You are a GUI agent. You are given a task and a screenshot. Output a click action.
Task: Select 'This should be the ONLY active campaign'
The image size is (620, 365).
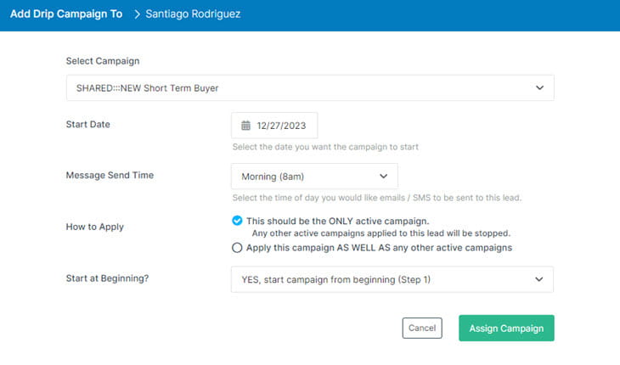point(237,221)
